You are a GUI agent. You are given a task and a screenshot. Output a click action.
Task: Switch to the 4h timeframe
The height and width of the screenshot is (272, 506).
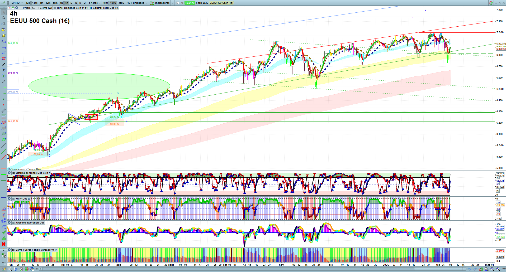pos(67,3)
